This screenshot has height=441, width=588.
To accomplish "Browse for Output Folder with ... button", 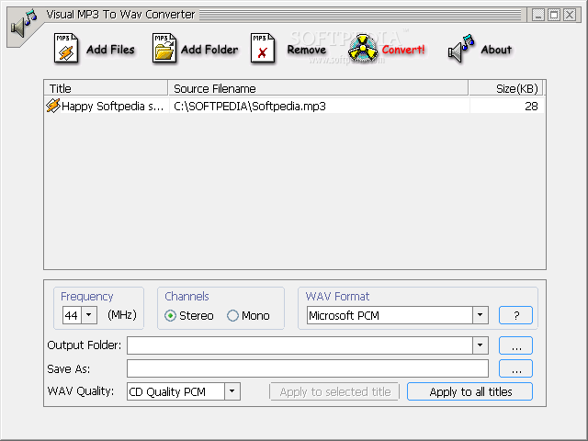I will (x=515, y=345).
